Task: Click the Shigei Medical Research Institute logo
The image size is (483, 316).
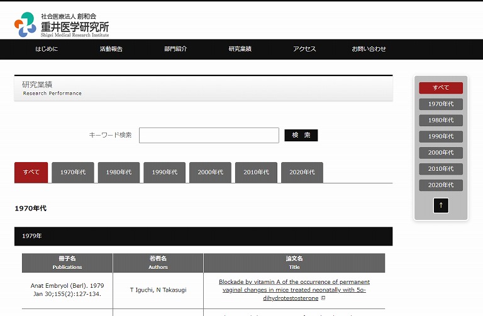Action: coord(62,24)
